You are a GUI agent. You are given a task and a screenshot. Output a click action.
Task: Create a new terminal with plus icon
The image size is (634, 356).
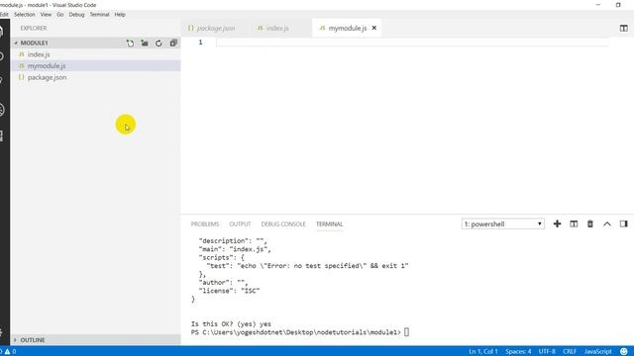pos(557,223)
